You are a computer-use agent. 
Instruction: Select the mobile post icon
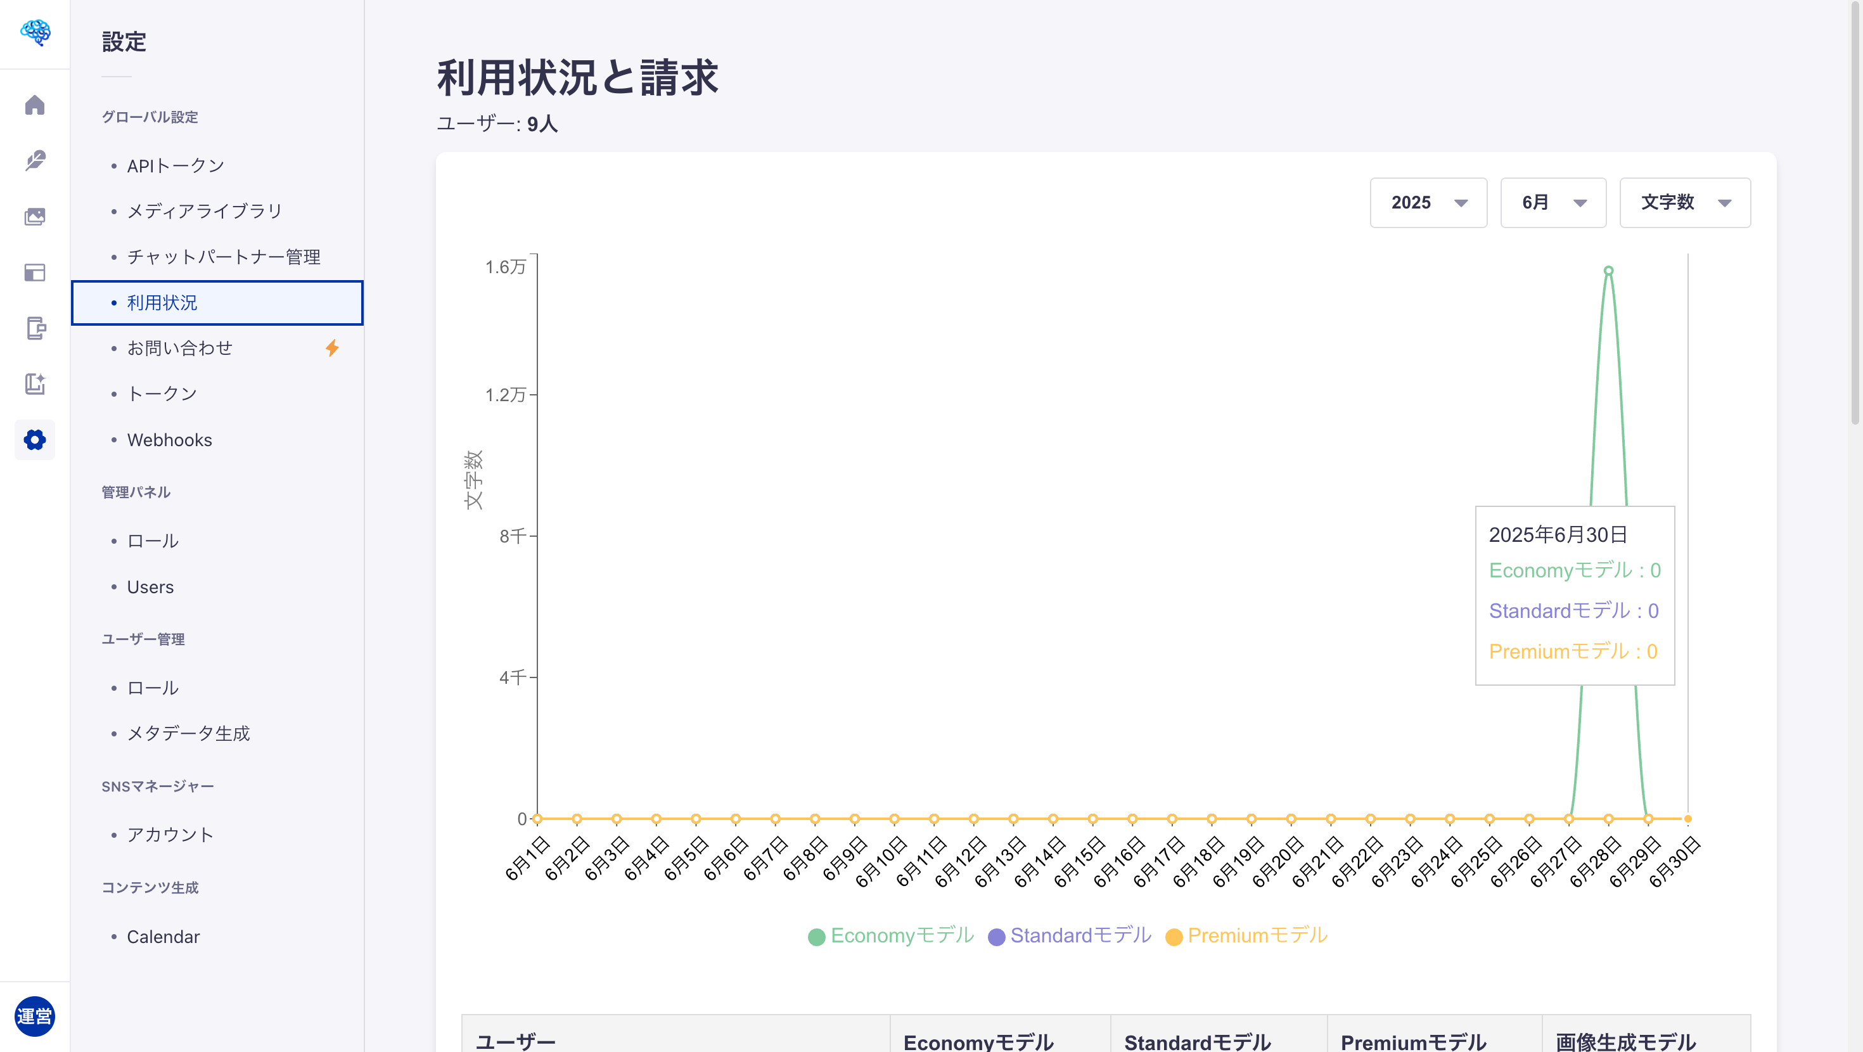pos(35,328)
